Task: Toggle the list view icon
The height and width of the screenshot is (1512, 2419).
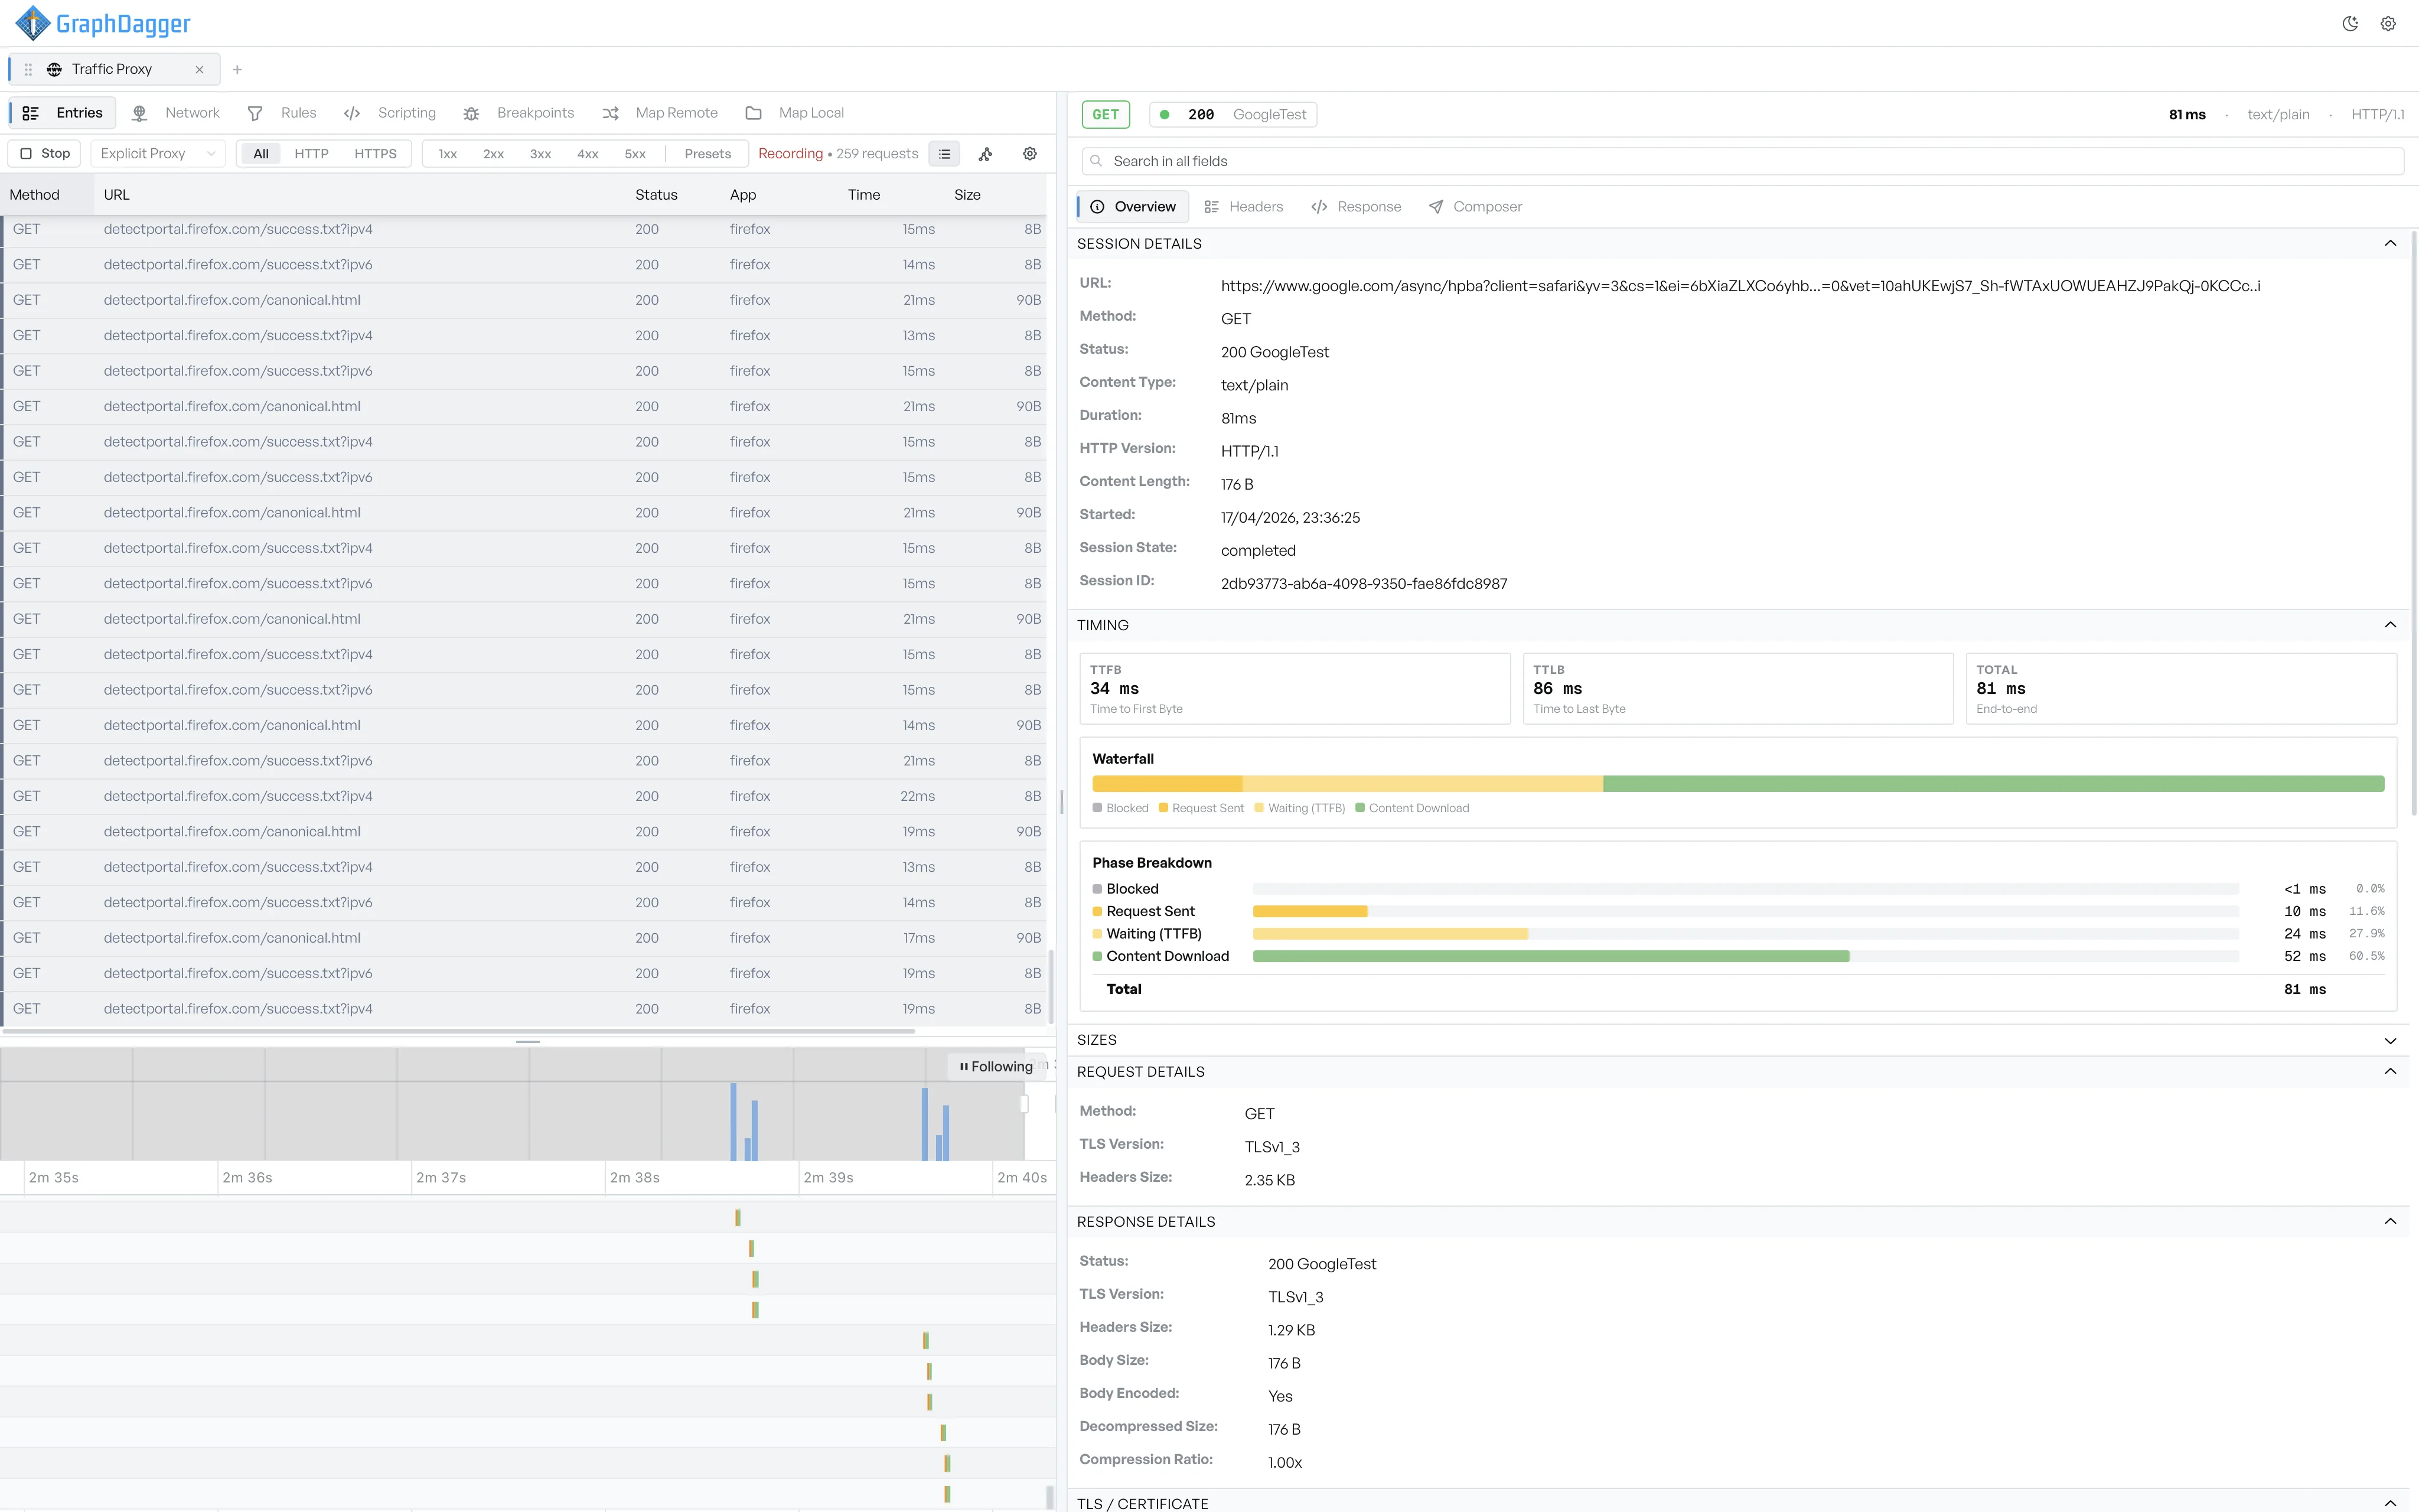Action: coord(944,153)
